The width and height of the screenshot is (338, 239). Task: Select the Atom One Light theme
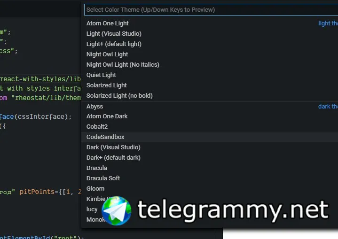point(210,23)
